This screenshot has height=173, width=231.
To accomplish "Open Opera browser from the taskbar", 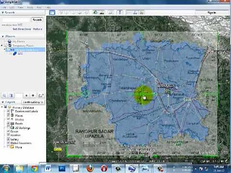I will [x=104, y=168].
